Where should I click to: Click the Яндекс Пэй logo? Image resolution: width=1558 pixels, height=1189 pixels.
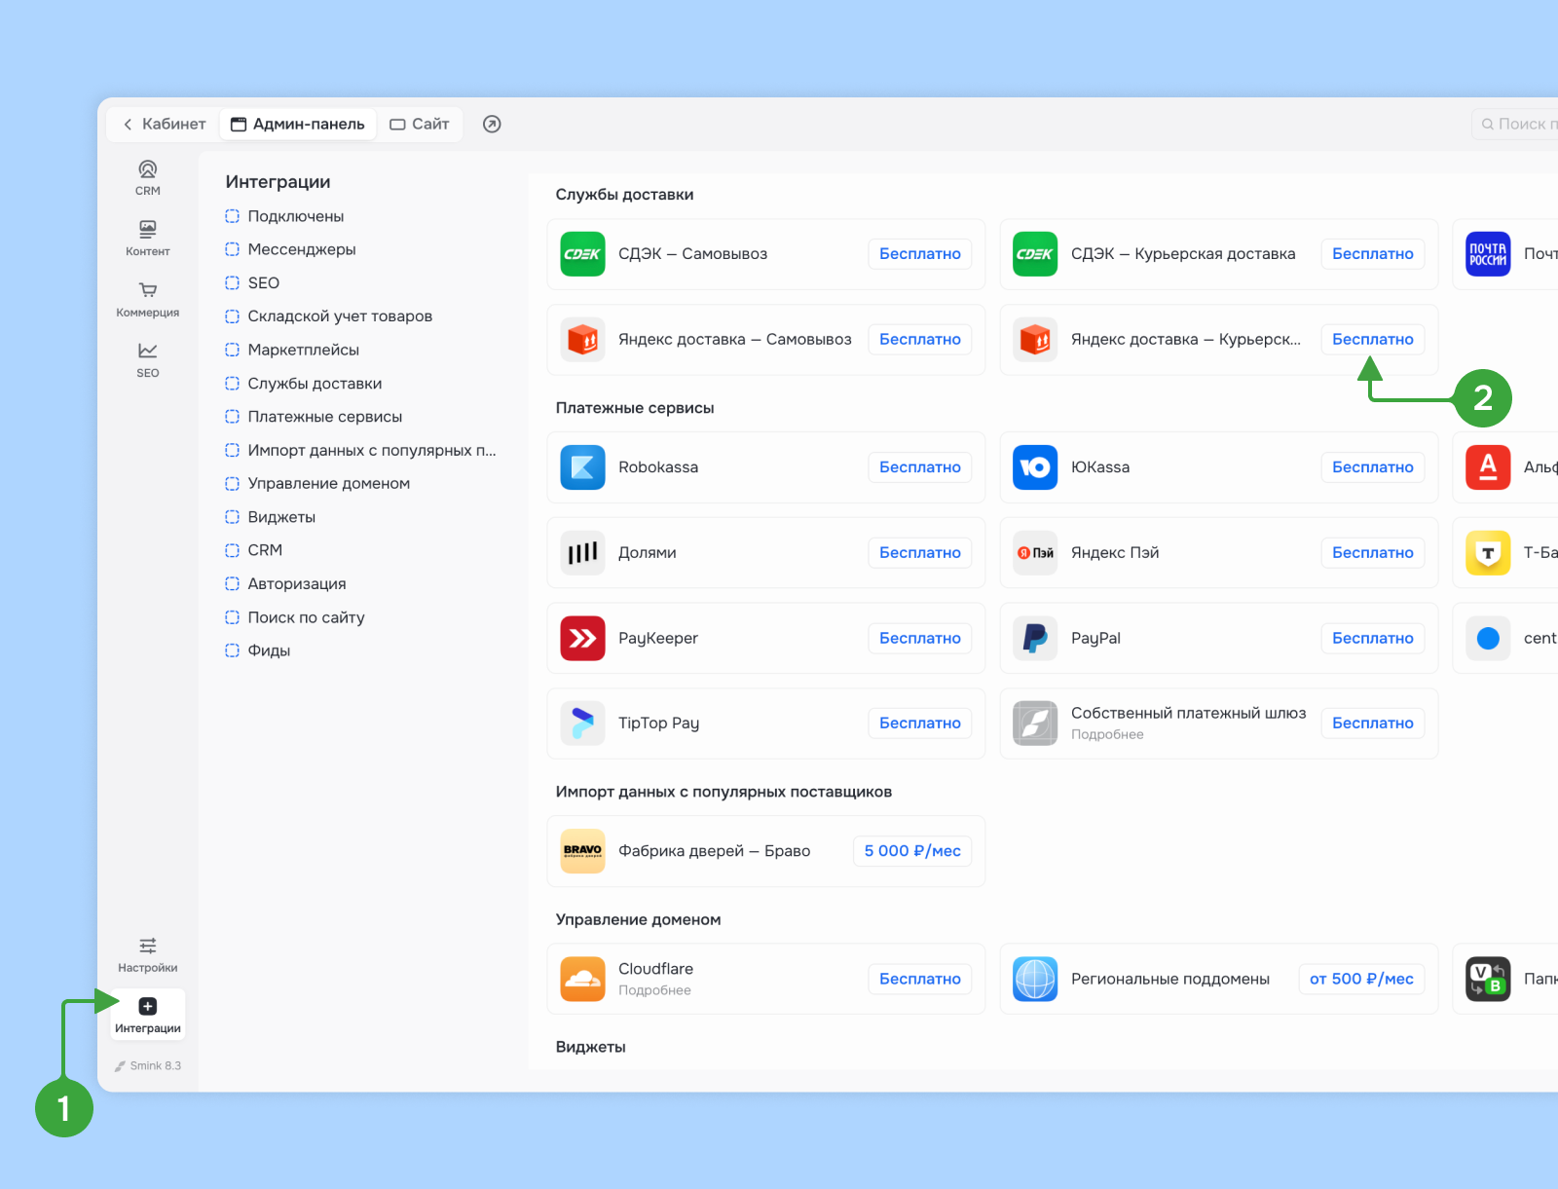(1035, 553)
